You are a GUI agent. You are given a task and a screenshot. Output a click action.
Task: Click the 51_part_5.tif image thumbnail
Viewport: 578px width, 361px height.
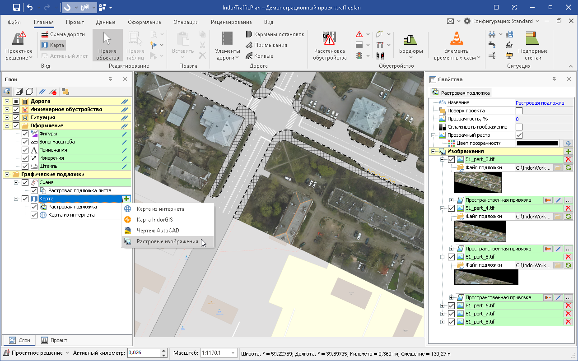click(x=486, y=277)
